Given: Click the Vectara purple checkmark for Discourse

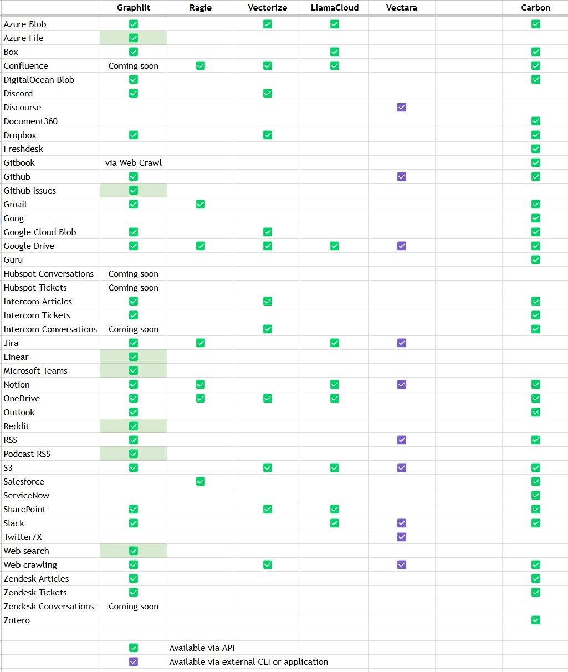Looking at the screenshot, I should [x=402, y=108].
